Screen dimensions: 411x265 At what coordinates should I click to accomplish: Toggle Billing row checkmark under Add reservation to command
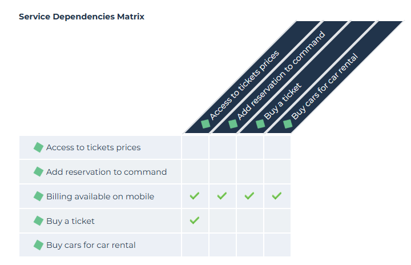click(x=222, y=196)
